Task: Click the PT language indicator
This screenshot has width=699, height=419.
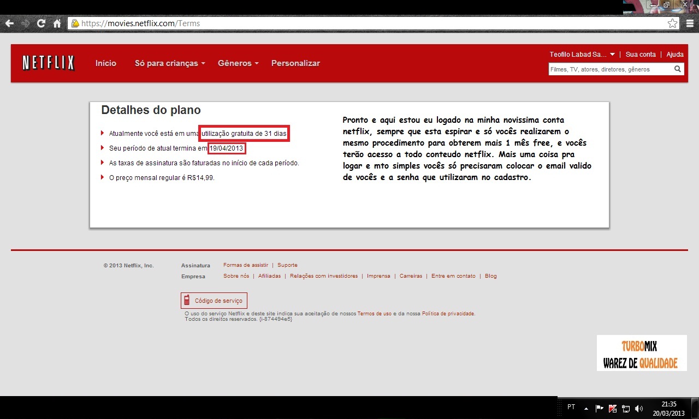Action: [571, 407]
